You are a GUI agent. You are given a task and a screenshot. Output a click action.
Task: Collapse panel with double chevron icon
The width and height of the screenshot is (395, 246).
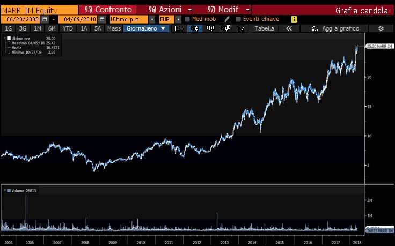point(289,28)
